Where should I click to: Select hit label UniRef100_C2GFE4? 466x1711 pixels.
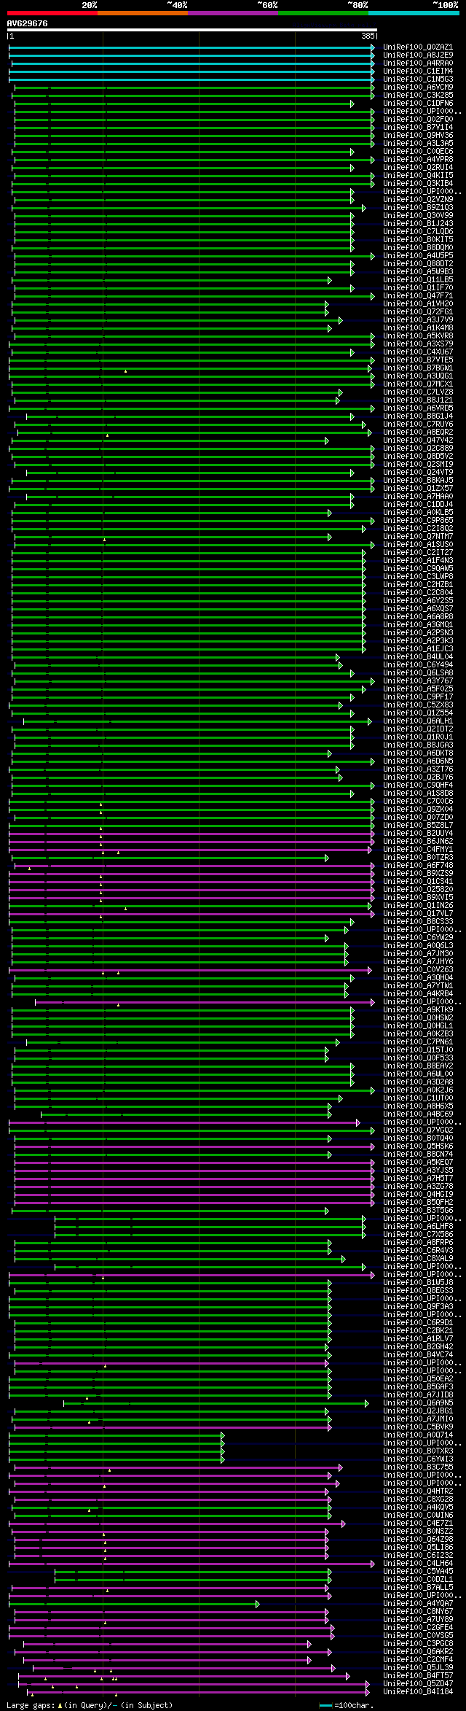coord(418,1627)
